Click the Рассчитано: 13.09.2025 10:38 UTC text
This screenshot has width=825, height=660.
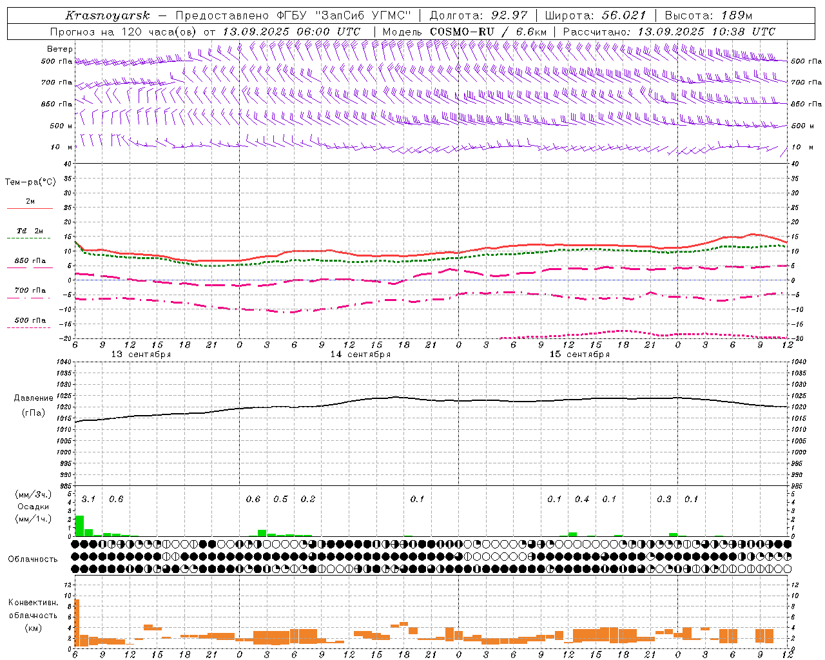coord(669,32)
